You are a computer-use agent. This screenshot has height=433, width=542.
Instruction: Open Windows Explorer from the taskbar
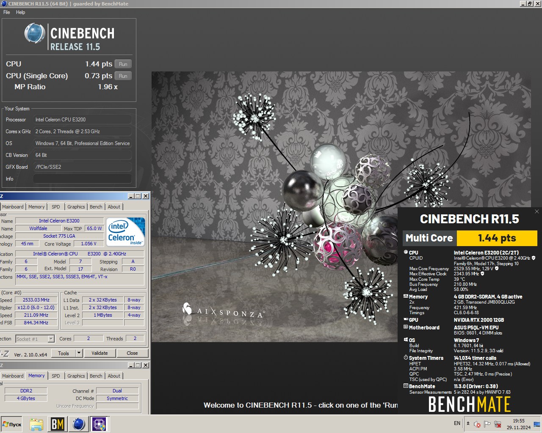(36, 424)
